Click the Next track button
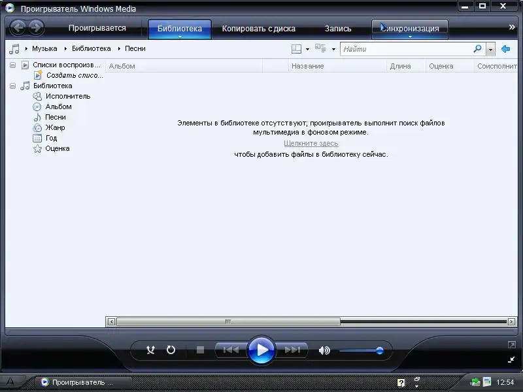This screenshot has width=523, height=392. [292, 350]
